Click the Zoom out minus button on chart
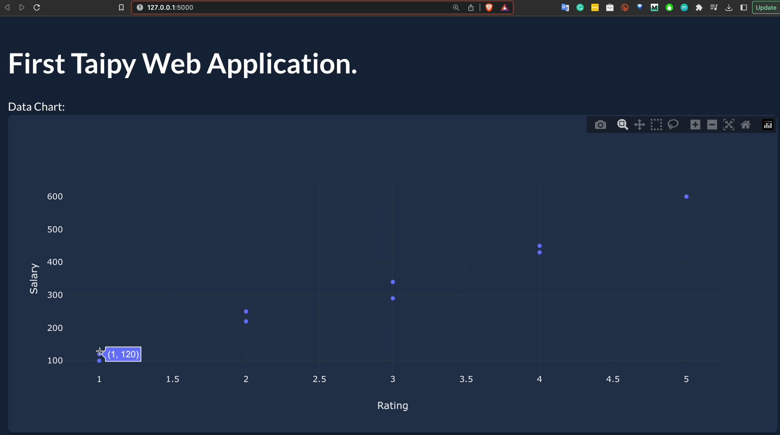This screenshot has height=435, width=780. point(712,125)
